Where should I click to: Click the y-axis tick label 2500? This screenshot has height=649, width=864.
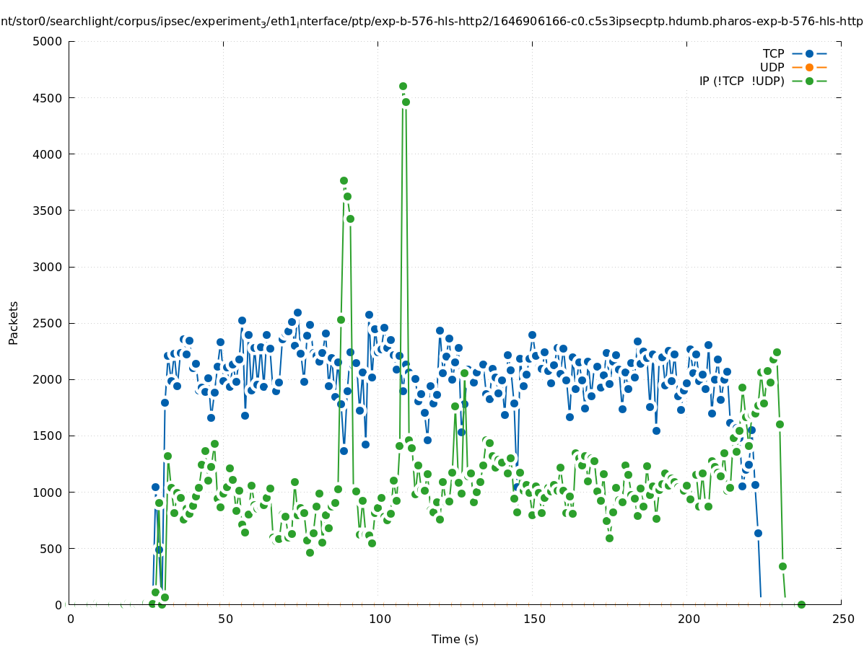(x=48, y=323)
